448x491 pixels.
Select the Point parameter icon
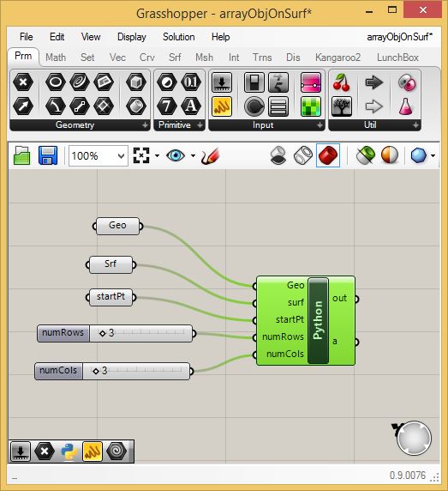[23, 82]
